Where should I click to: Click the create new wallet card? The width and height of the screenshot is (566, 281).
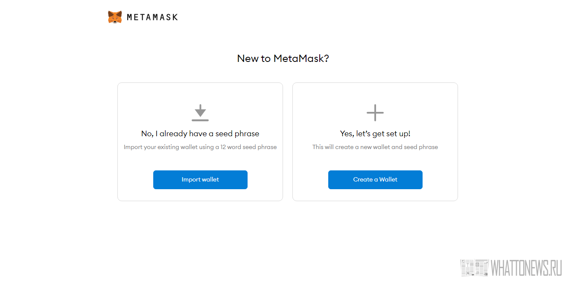click(375, 142)
